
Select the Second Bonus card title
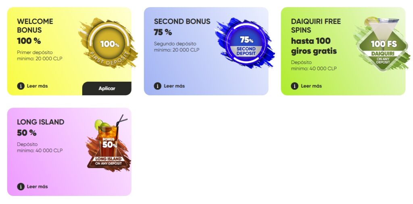click(182, 22)
